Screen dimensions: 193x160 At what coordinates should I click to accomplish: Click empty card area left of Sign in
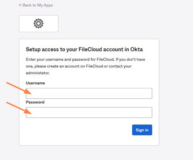(x=79, y=130)
